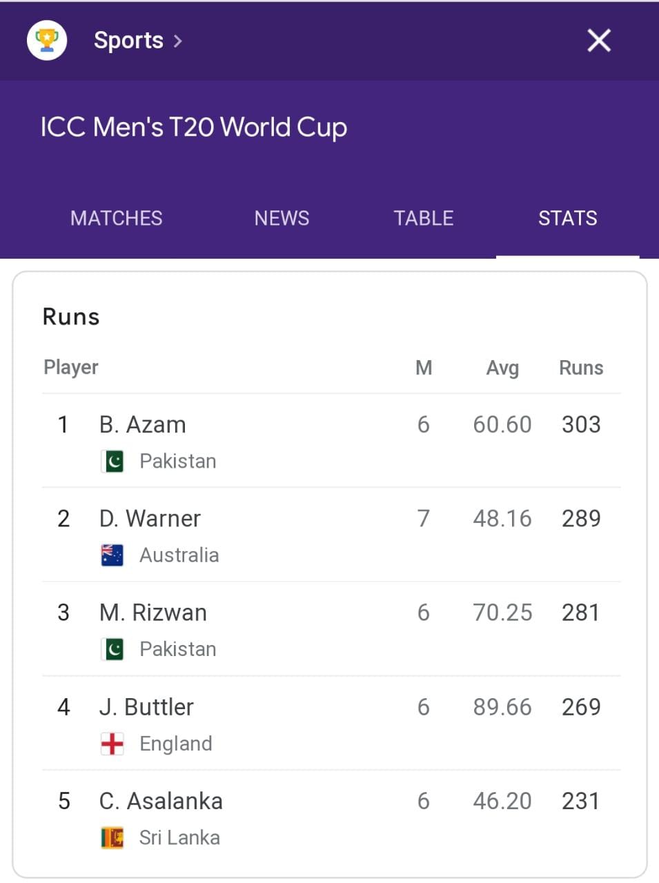Select C. Asalanka player name
This screenshot has height=883, width=659.
pos(161,801)
